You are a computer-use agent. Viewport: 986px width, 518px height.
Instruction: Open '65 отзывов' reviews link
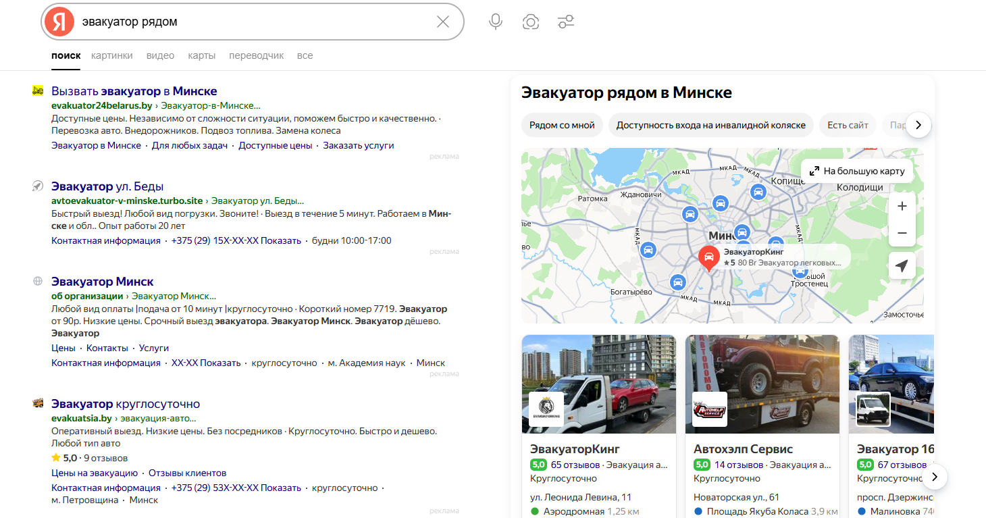[575, 465]
